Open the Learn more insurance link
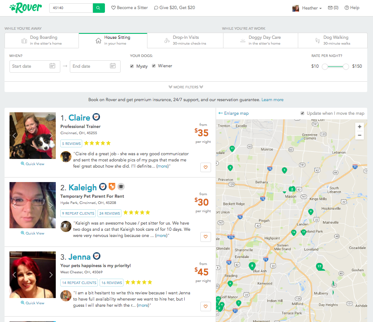373x322 pixels. click(x=272, y=99)
